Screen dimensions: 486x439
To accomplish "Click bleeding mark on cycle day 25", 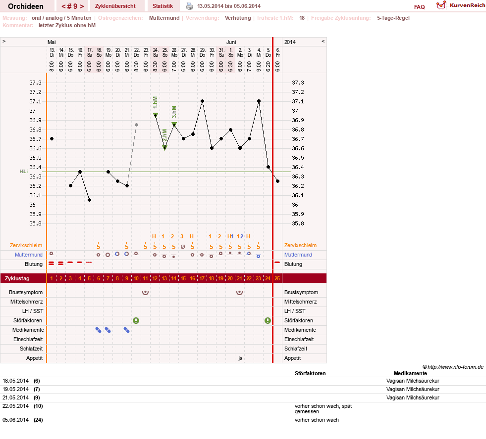I will 277,263.
